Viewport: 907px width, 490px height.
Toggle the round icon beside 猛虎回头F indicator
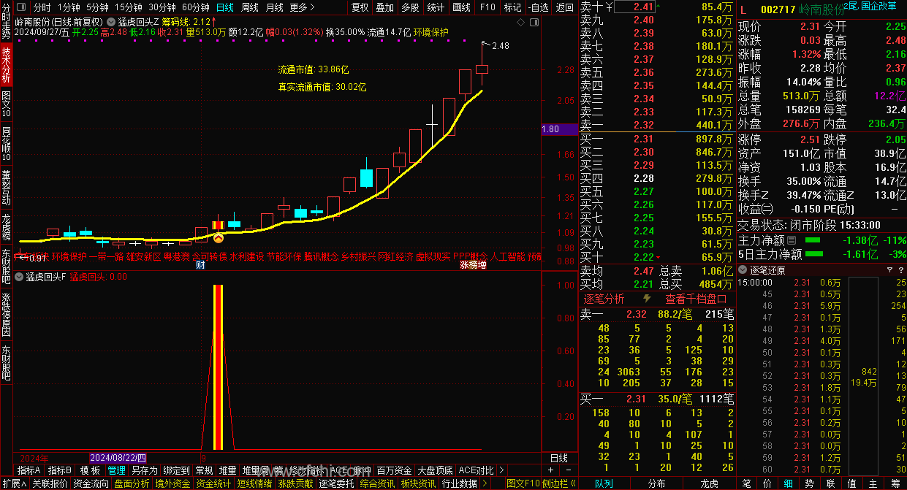tap(18, 277)
